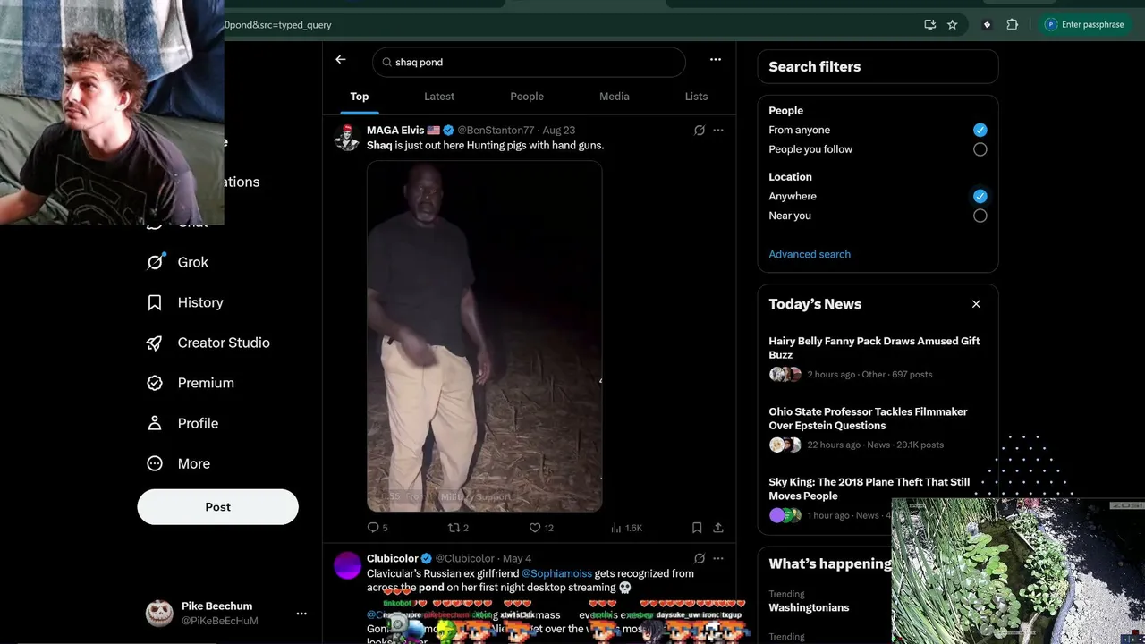Open Hairy Belly Fanny Pack news story

(877, 357)
